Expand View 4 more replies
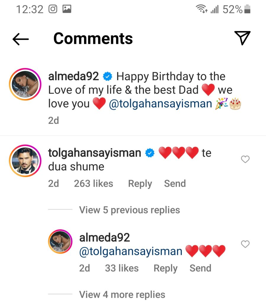 click(122, 295)
